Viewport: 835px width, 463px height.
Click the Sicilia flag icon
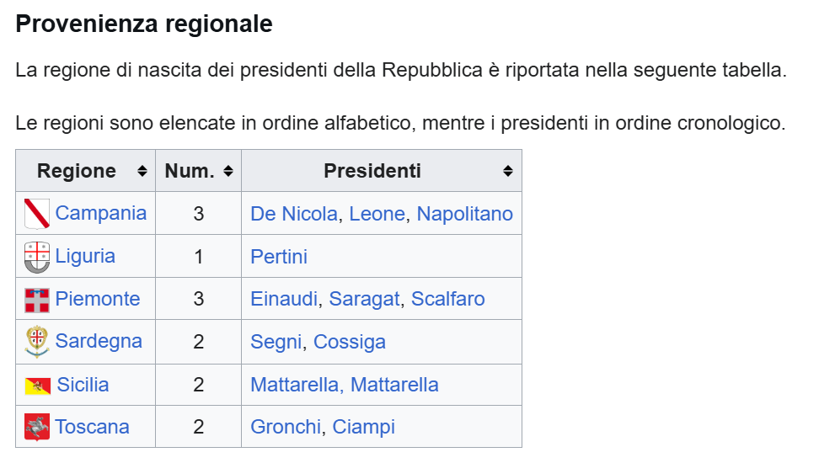tap(37, 386)
